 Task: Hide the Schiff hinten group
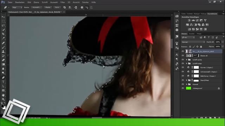pyautogui.click(x=183, y=63)
